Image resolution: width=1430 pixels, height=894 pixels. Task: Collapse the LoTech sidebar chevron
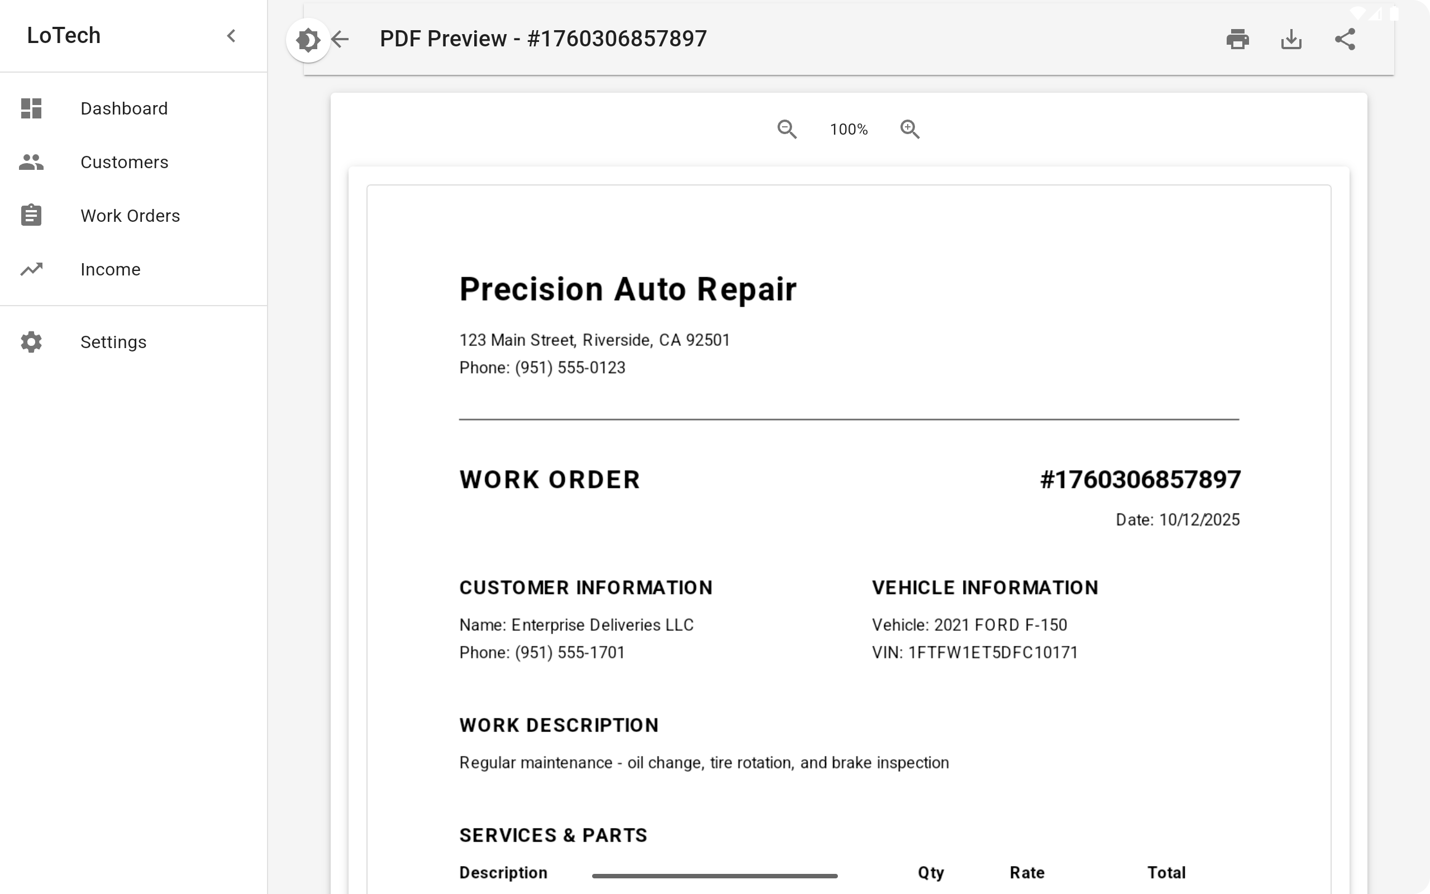(231, 36)
